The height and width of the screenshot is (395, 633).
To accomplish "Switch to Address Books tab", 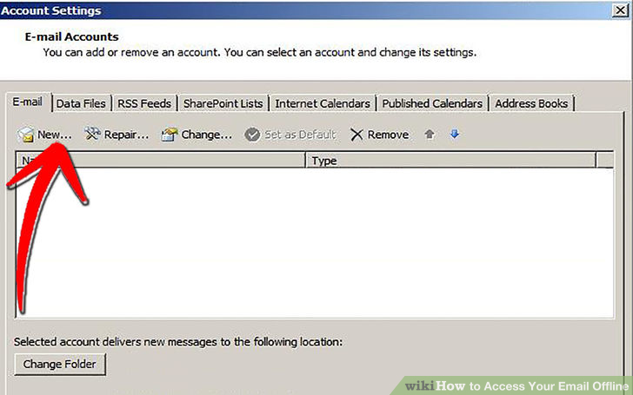I will pyautogui.click(x=531, y=103).
